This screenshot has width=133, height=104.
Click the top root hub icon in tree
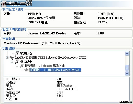(17, 53)
